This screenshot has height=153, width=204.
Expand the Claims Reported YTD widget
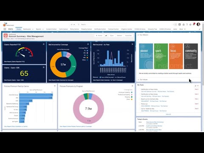[x=44, y=44]
